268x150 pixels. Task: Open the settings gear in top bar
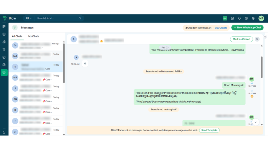click(x=253, y=18)
